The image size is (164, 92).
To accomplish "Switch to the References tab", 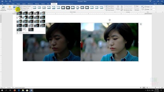I will (30, 4).
